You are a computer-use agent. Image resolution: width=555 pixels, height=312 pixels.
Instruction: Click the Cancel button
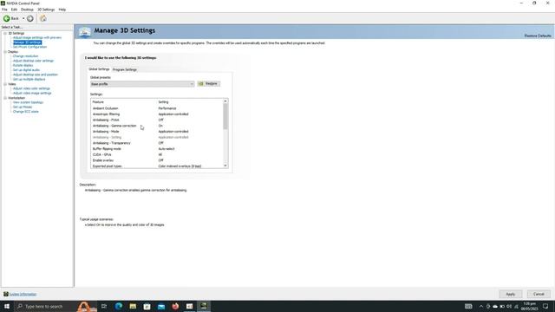tap(539, 294)
